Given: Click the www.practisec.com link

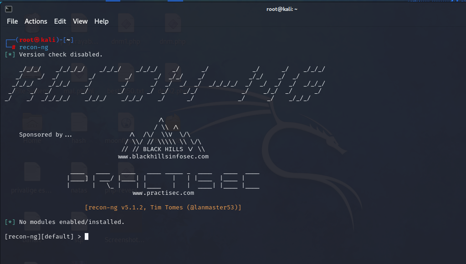Looking at the screenshot, I should point(163,193).
